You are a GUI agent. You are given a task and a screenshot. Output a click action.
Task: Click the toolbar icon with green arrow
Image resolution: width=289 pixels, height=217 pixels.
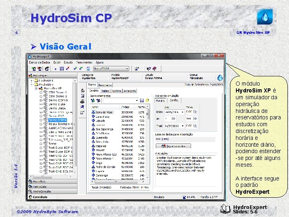point(75,68)
